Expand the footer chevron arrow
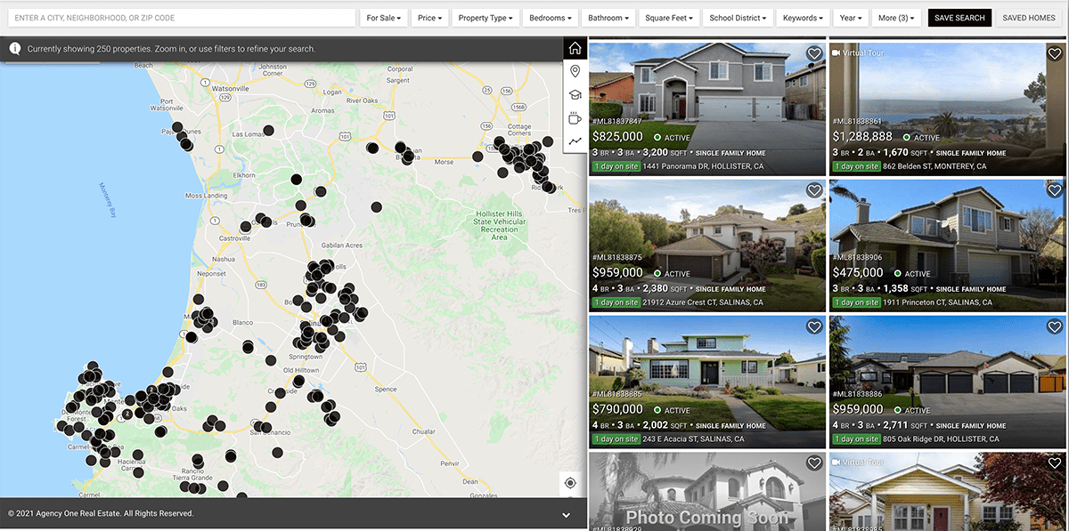The height and width of the screenshot is (531, 1069). point(567,514)
